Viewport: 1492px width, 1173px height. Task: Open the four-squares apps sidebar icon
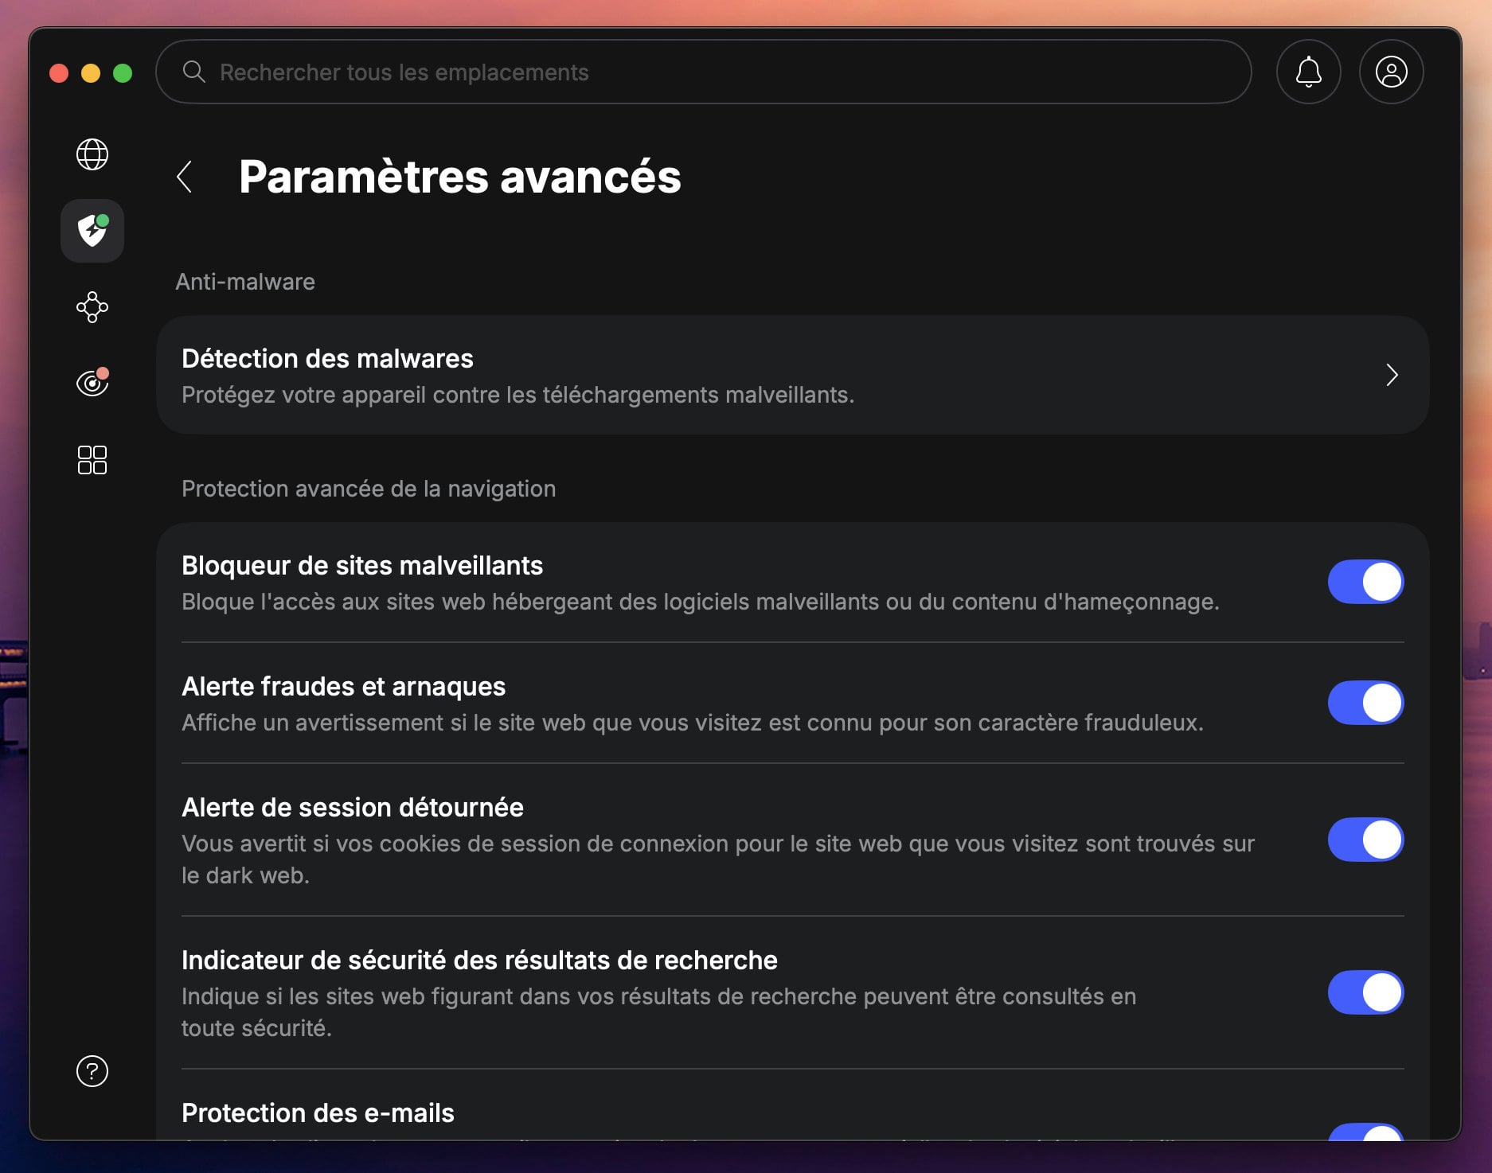pos(92,460)
